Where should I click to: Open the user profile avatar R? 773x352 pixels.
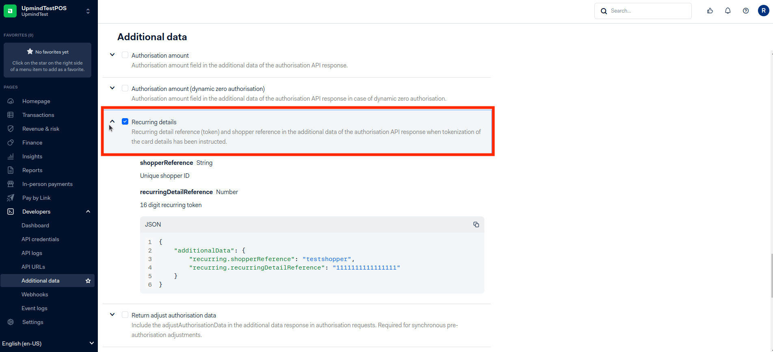click(x=764, y=11)
